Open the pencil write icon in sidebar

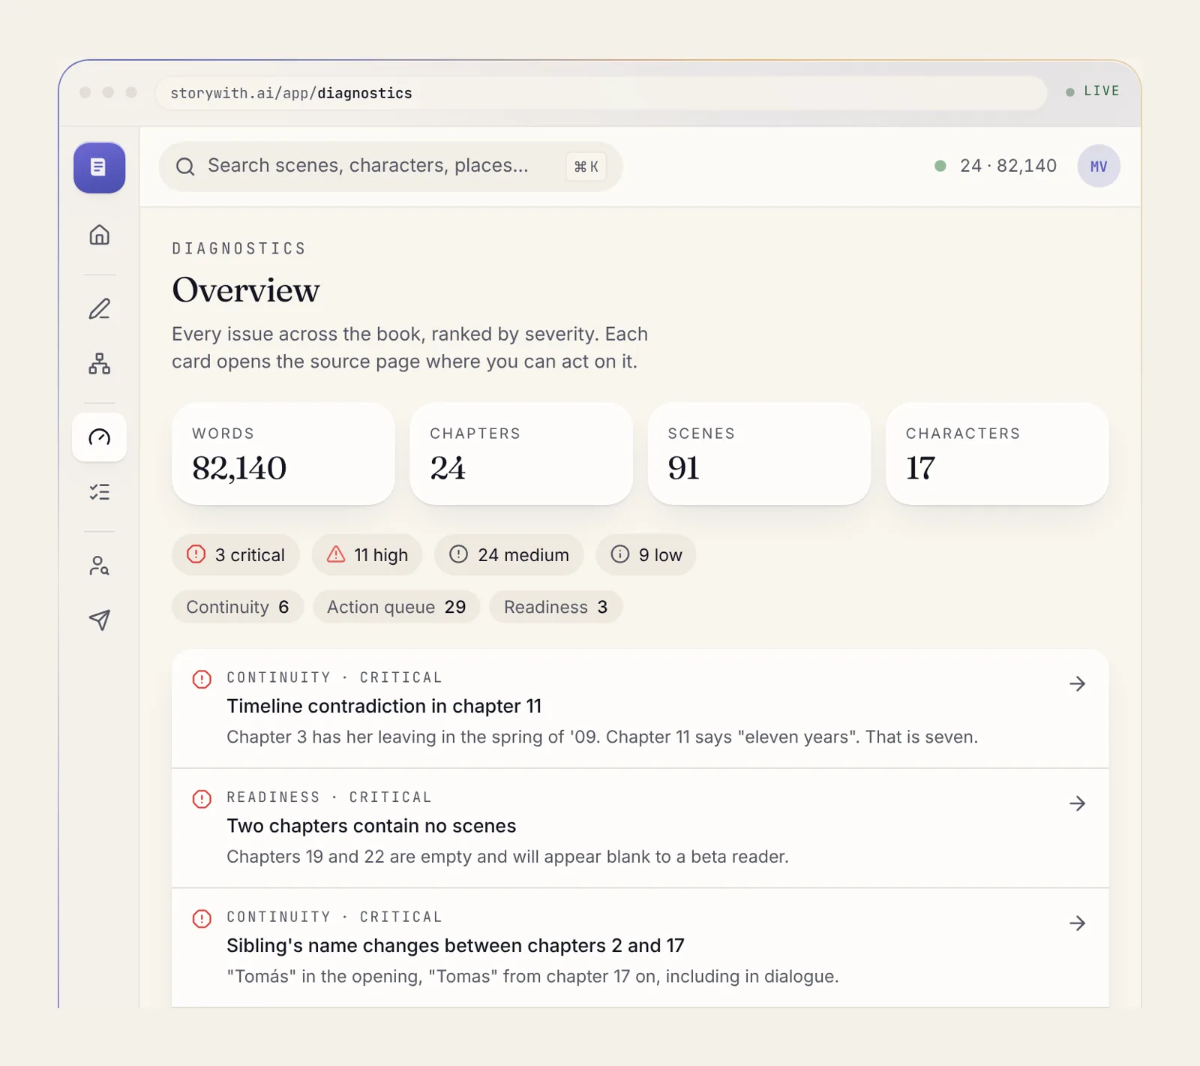pyautogui.click(x=99, y=309)
